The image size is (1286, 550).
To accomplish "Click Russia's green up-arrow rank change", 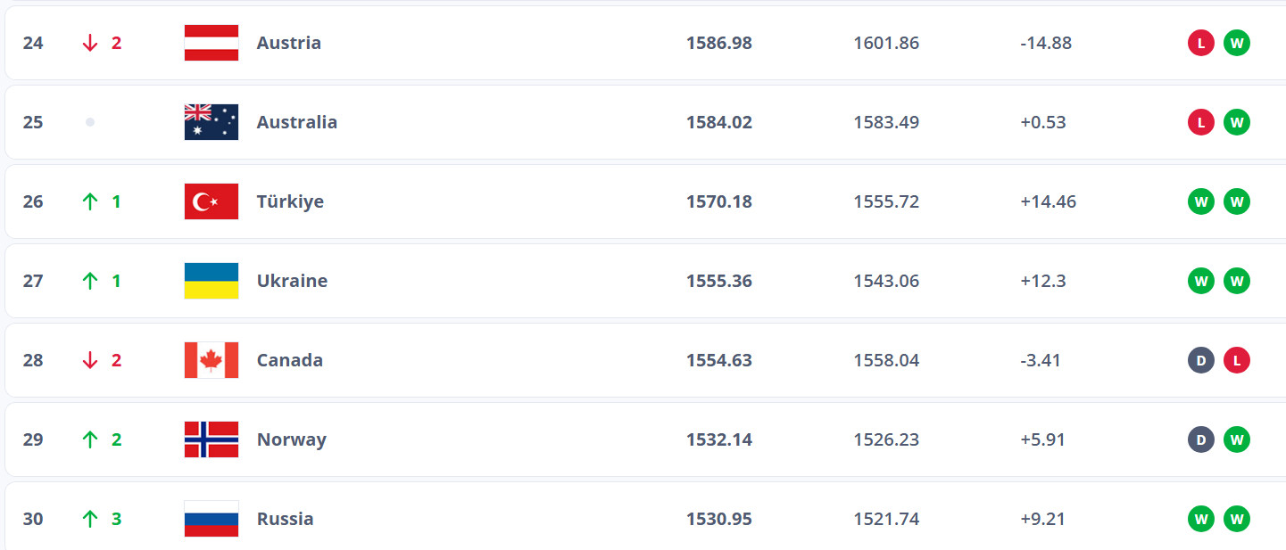I will tap(90, 519).
